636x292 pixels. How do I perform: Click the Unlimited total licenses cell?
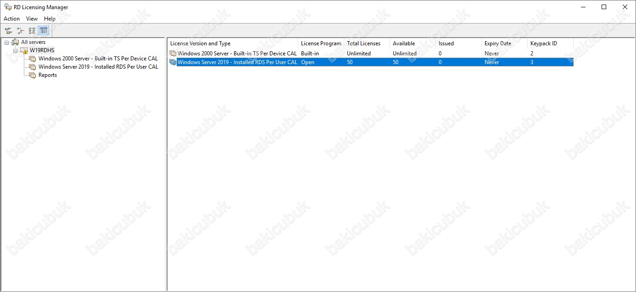[359, 54]
